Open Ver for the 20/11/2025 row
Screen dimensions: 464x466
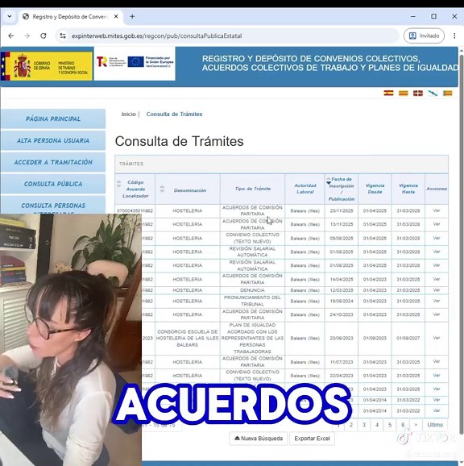[x=437, y=210]
